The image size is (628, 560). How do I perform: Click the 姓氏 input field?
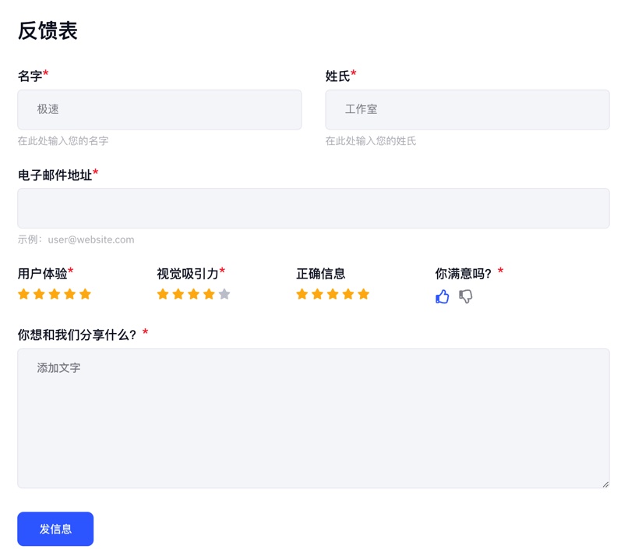467,109
